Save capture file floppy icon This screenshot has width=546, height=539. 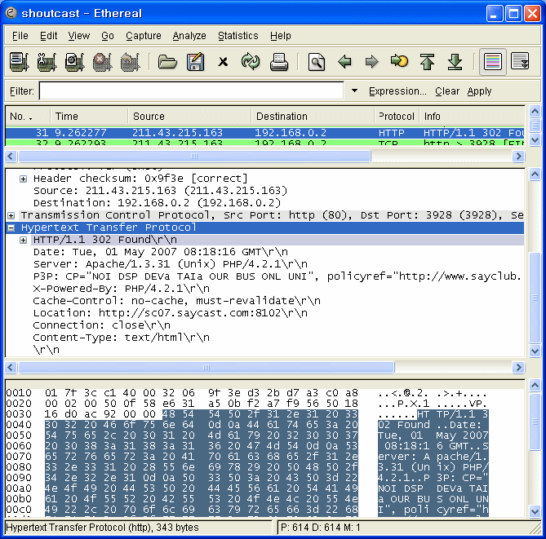[x=195, y=62]
